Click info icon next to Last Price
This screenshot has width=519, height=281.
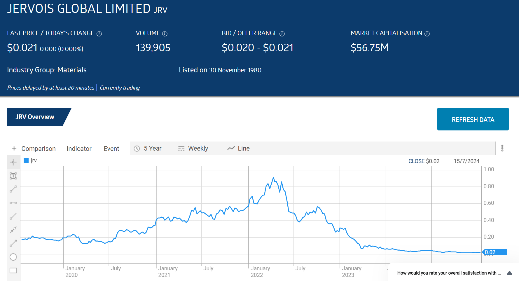99,34
